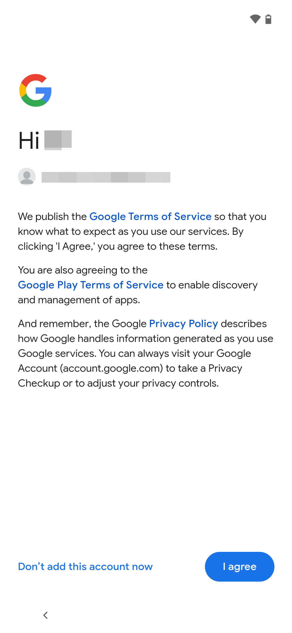
Task: Tap the "clicking 'I Agree,'" sentence line
Action: click(x=118, y=246)
